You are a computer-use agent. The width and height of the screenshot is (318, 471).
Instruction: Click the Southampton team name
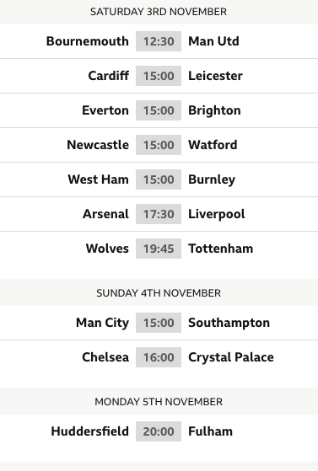tap(229, 323)
